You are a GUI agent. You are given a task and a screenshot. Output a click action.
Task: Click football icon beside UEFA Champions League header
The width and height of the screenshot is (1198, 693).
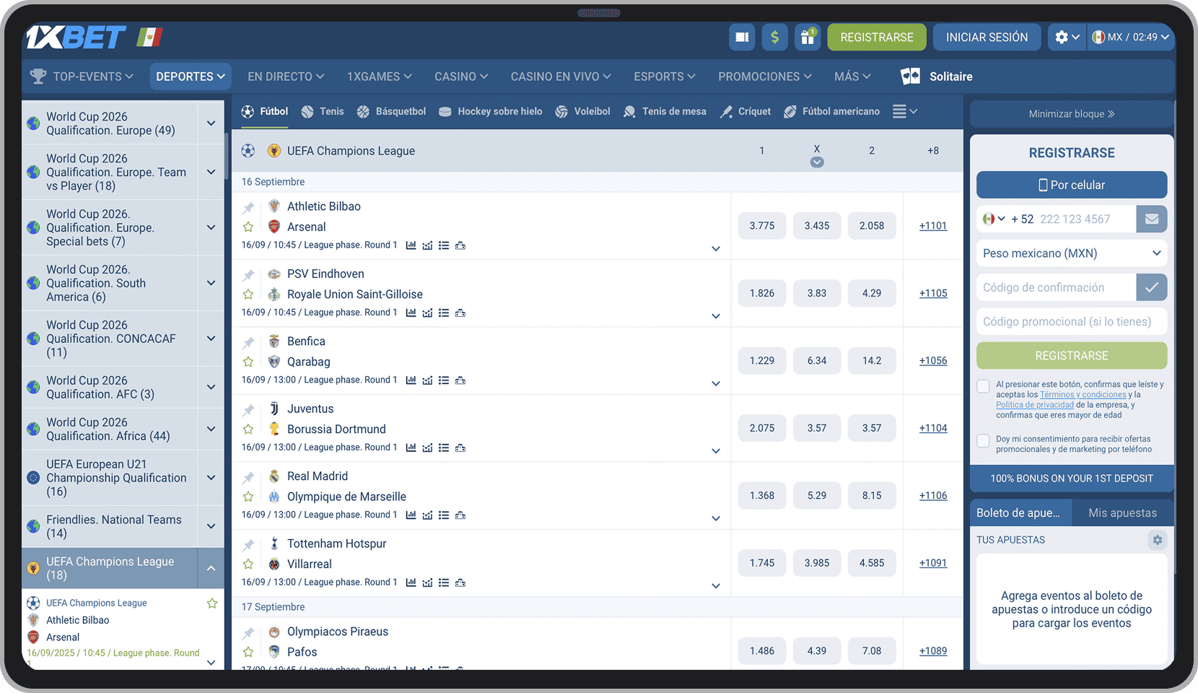248,151
